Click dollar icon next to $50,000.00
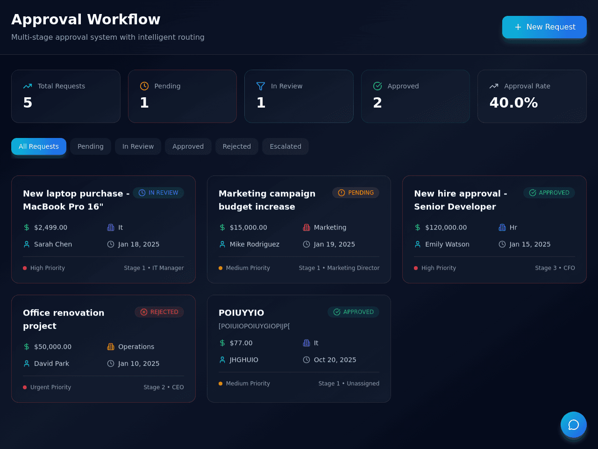Screen dimensions: 598x449 point(27,347)
